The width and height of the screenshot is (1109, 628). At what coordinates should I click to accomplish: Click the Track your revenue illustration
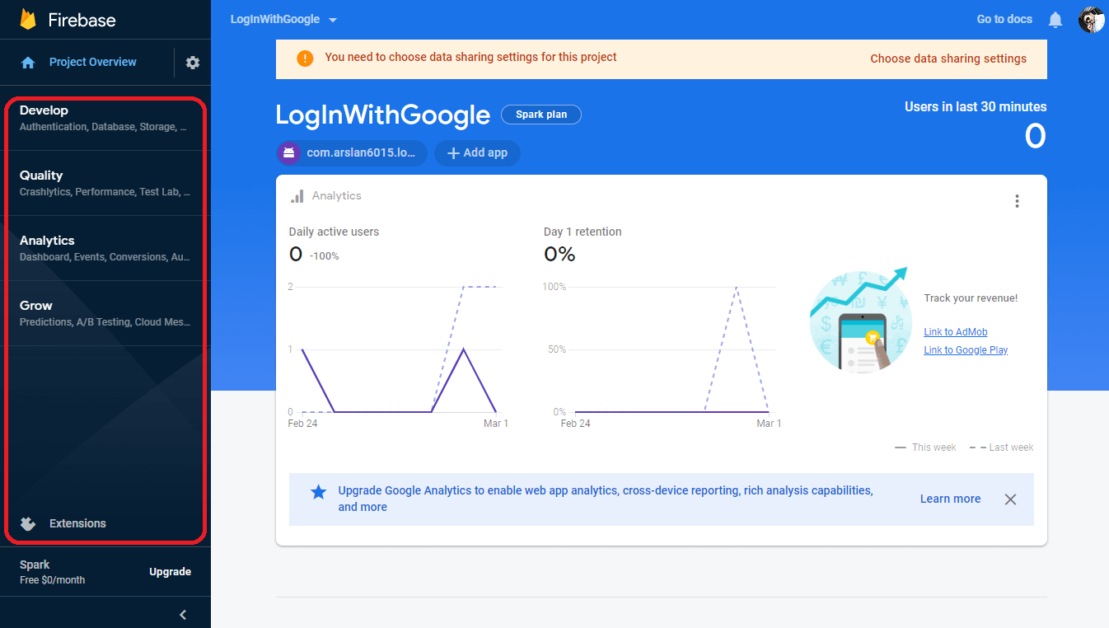859,321
